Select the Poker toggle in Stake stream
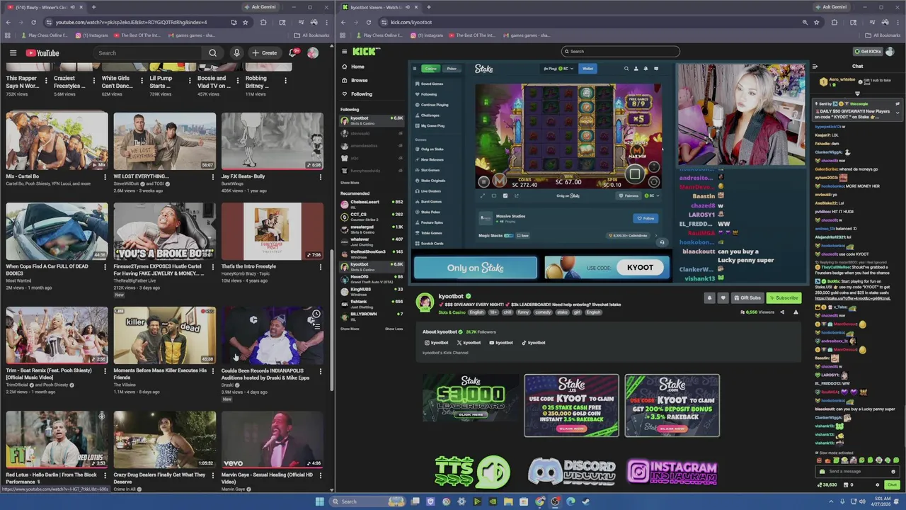This screenshot has height=510, width=906. coord(452,69)
